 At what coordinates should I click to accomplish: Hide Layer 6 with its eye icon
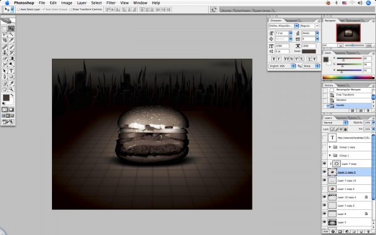[325, 214]
